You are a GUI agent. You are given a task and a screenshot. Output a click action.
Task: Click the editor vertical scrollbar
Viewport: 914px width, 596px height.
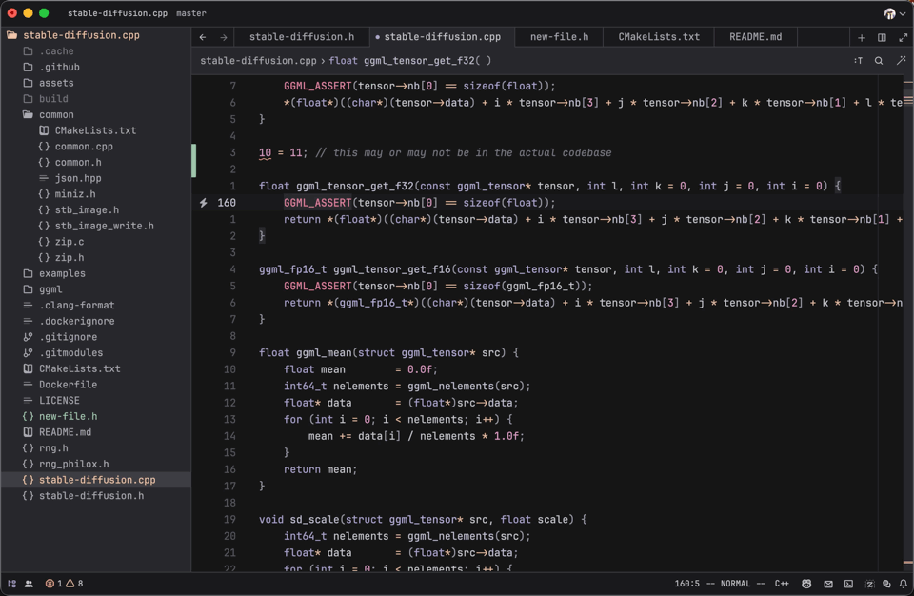tap(908, 323)
